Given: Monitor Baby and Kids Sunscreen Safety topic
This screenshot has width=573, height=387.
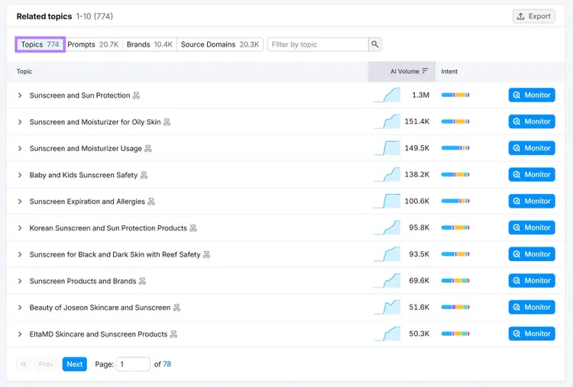Looking at the screenshot, I should 532,175.
